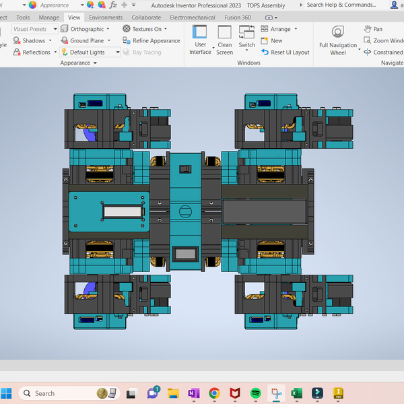Click the Switch windows icon
The height and width of the screenshot is (404, 404).
point(246,32)
